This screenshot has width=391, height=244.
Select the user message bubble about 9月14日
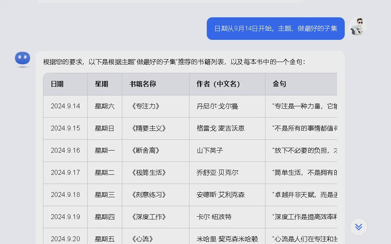276,28
